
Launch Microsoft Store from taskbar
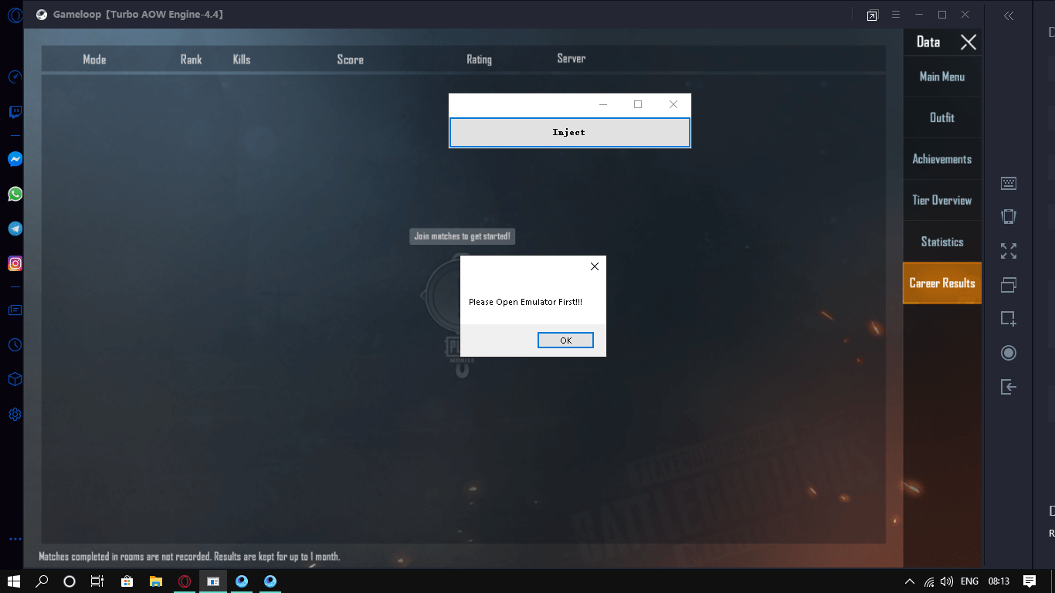[127, 581]
